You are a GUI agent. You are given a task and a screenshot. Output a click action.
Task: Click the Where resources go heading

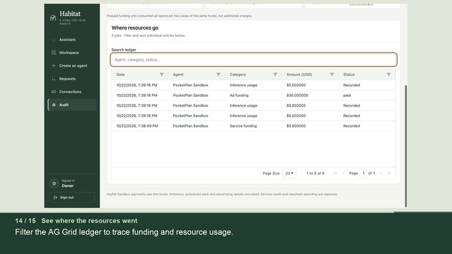(135, 27)
